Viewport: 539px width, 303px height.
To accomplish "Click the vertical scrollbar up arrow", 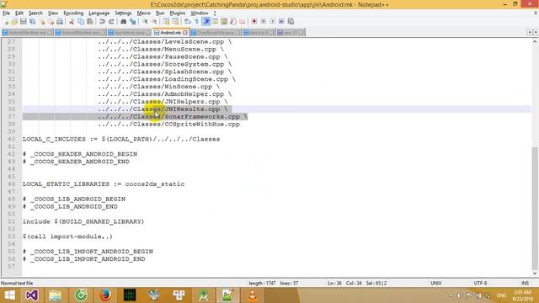I will click(535, 41).
